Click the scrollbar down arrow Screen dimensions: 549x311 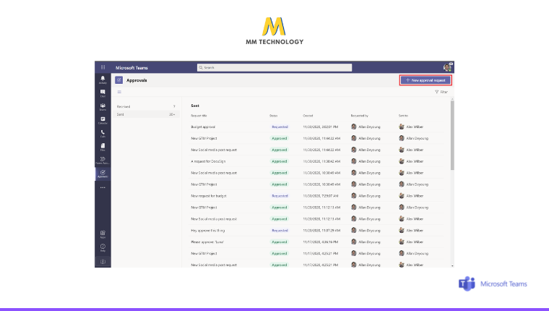(452, 265)
